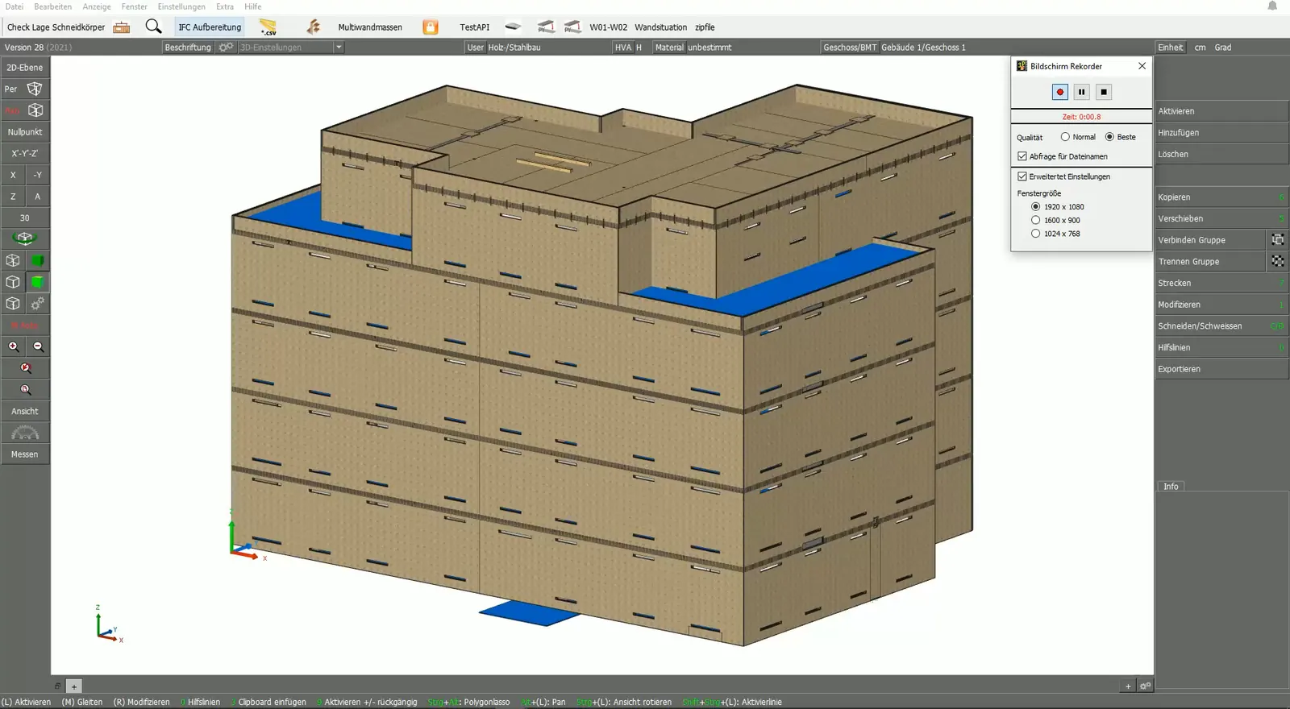Select the perspective view cube icon
The width and height of the screenshot is (1290, 709).
pyautogui.click(x=35, y=89)
